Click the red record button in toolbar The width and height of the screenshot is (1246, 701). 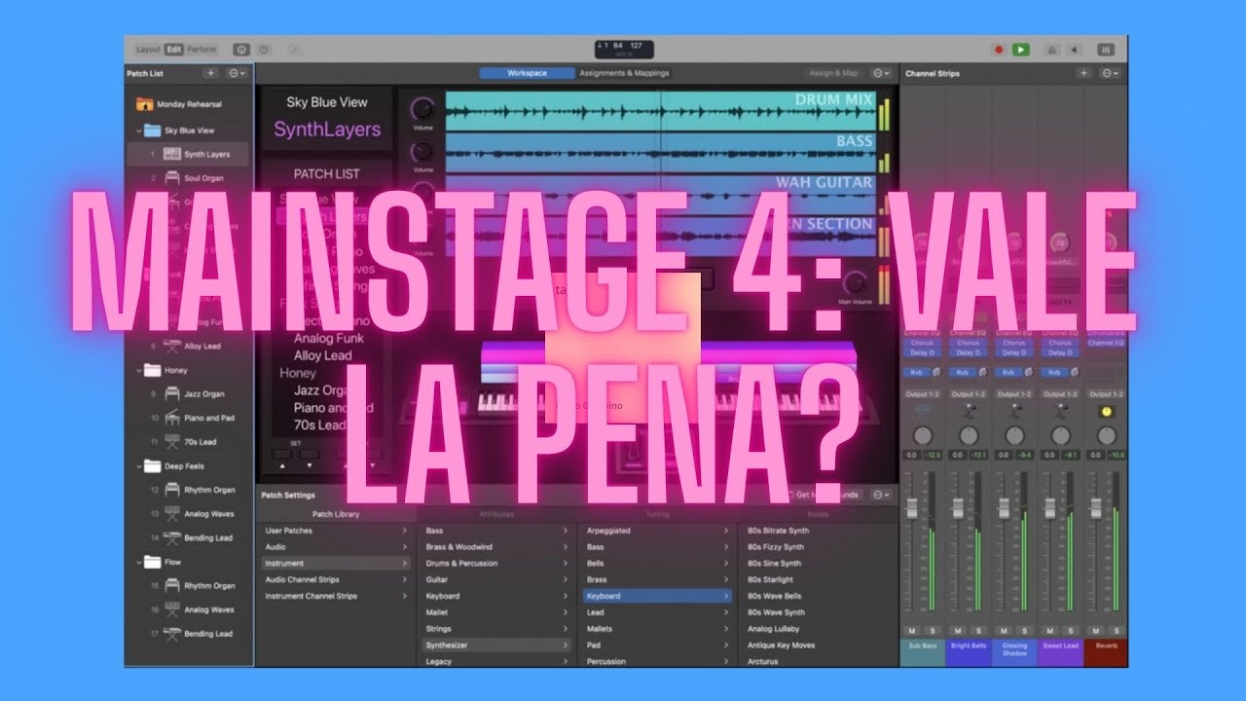(x=998, y=50)
